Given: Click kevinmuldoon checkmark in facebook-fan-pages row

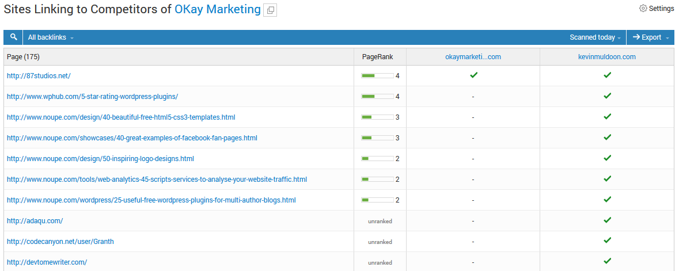Looking at the screenshot, I should coord(607,138).
